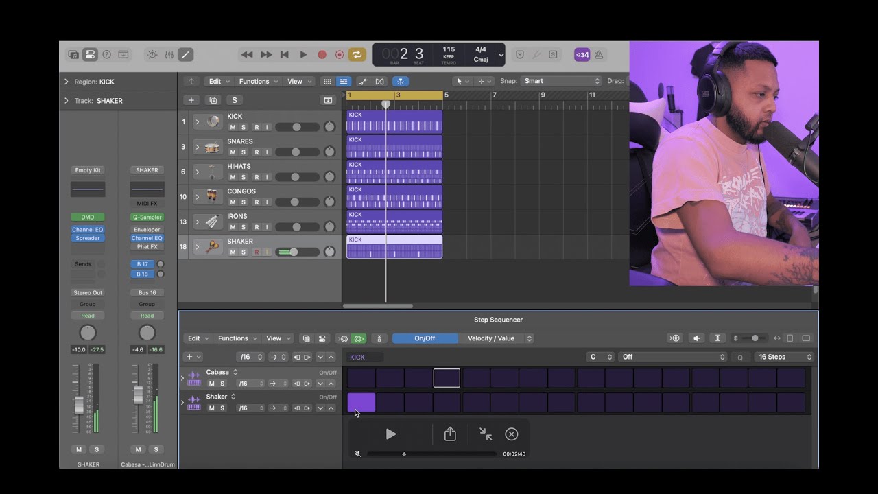
Task: Open the Step Sequencer Edit menu
Action: [198, 338]
